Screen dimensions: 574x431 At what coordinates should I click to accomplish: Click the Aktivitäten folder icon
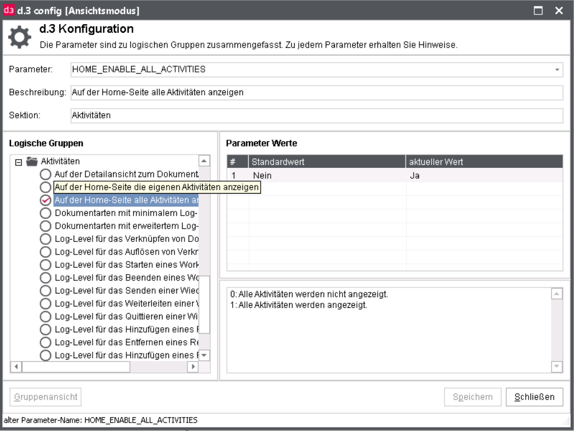[x=32, y=161]
